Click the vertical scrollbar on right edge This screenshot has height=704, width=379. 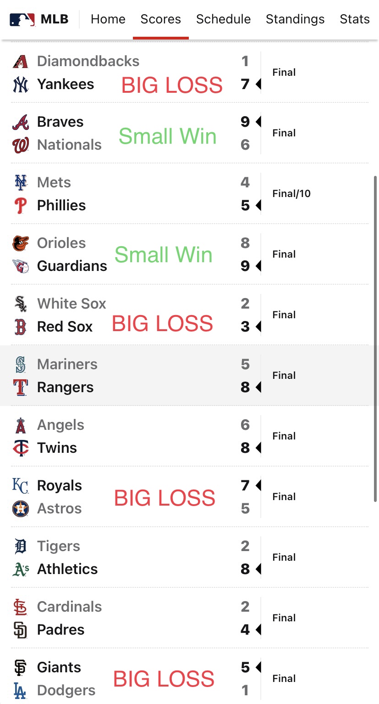[375, 340]
